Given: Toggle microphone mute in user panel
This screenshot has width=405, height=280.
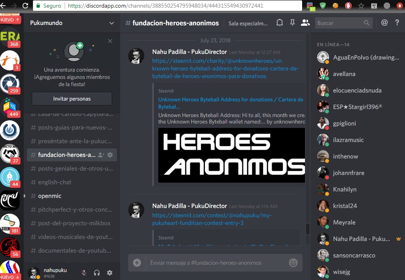Looking at the screenshot, I should point(84,273).
